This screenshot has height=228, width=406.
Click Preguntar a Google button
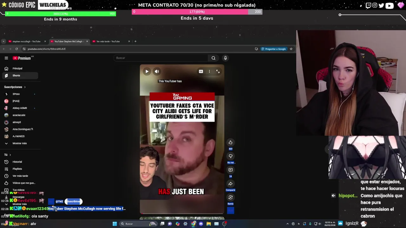273,49
